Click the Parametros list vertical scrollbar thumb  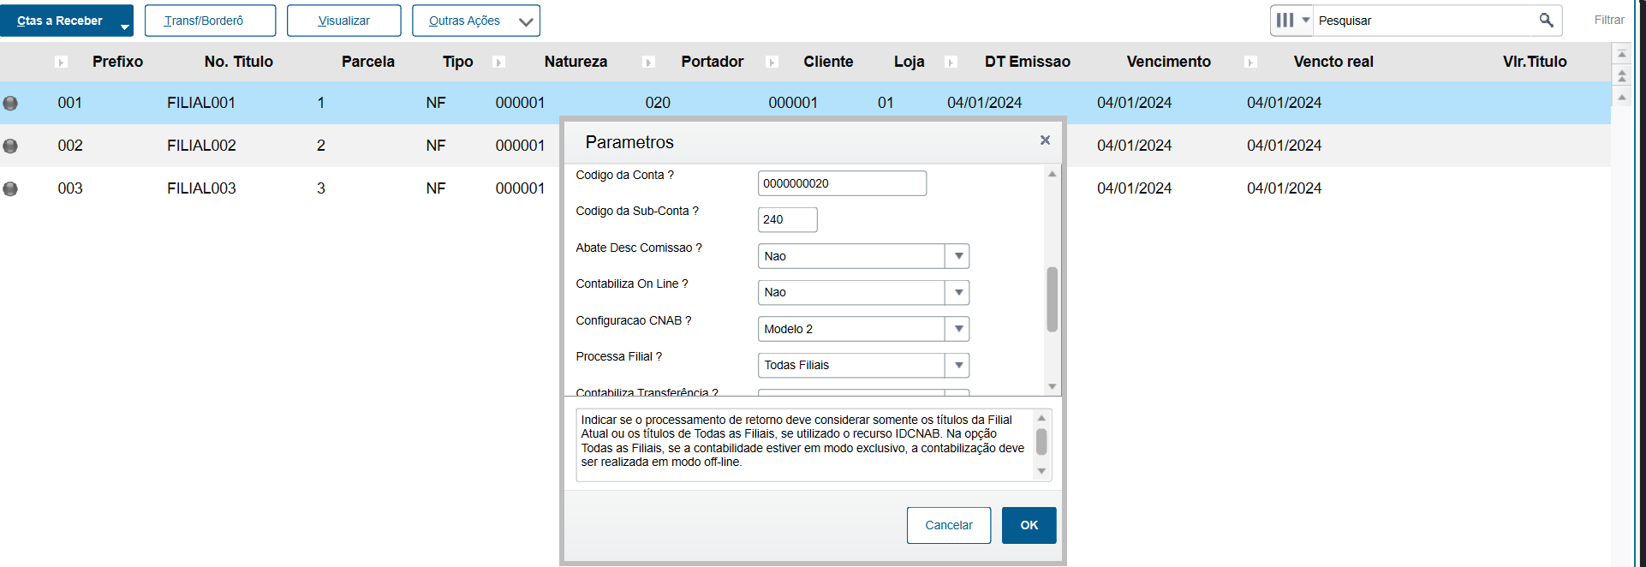[1052, 299]
